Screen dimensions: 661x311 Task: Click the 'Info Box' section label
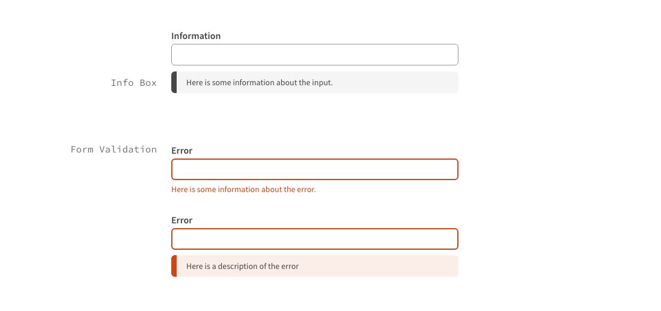133,83
